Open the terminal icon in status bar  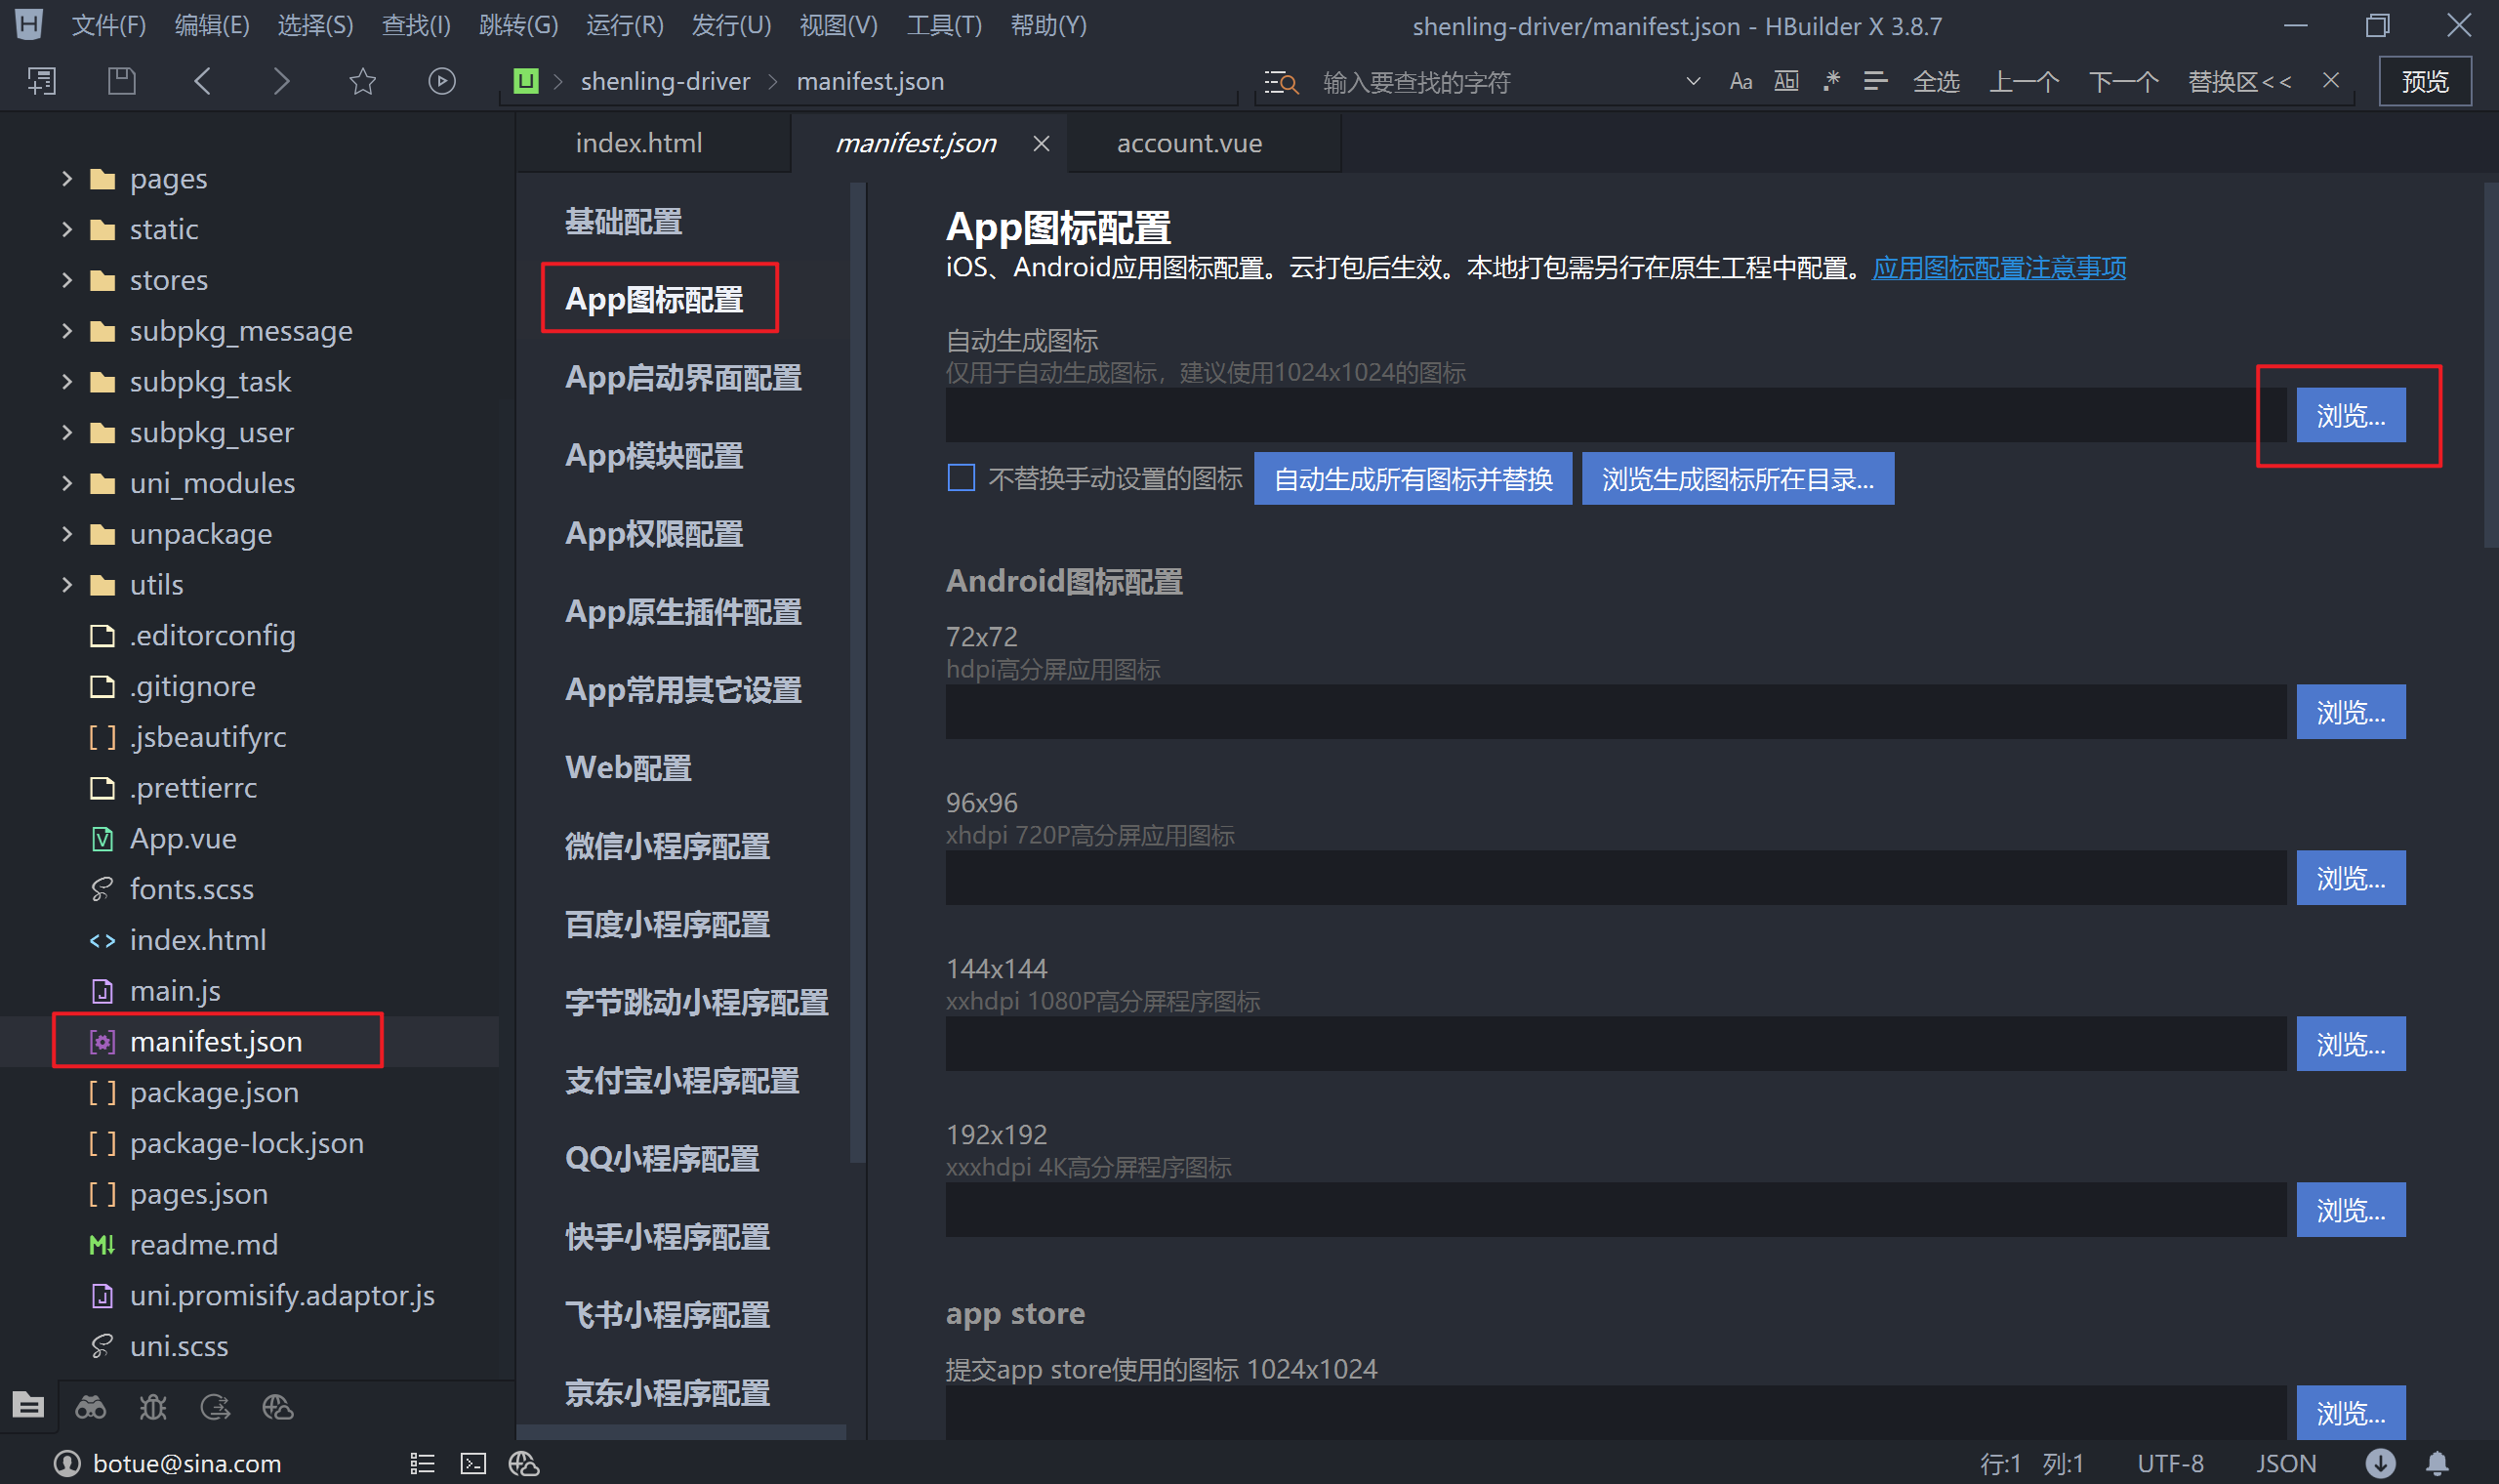(x=472, y=1464)
